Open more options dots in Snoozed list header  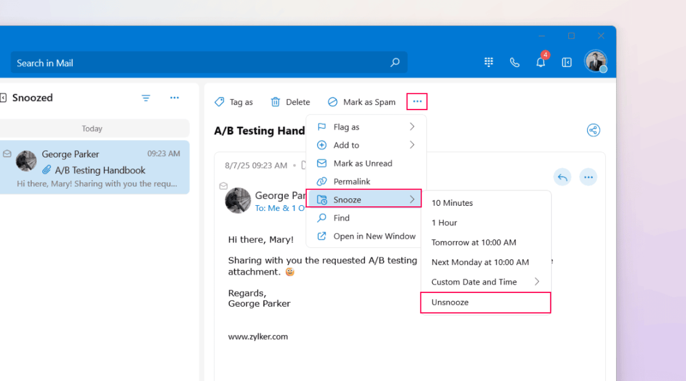174,98
